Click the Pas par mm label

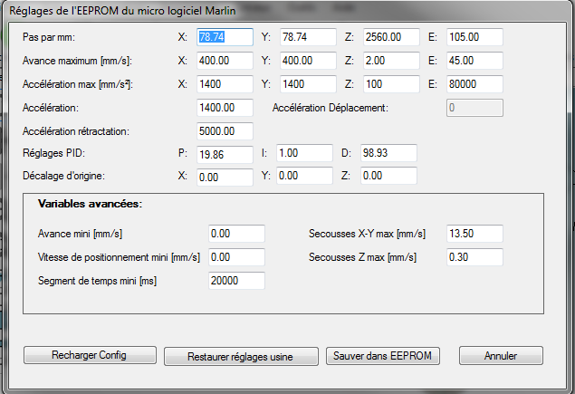(x=49, y=37)
